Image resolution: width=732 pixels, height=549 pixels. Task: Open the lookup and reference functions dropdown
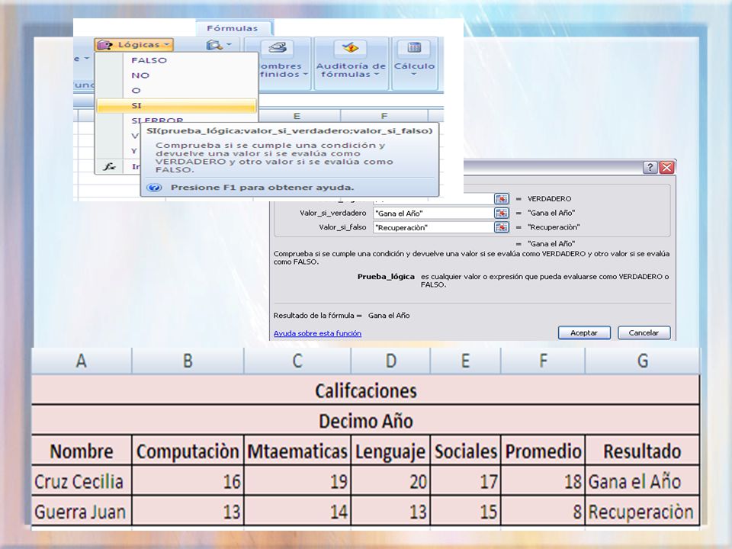219,45
